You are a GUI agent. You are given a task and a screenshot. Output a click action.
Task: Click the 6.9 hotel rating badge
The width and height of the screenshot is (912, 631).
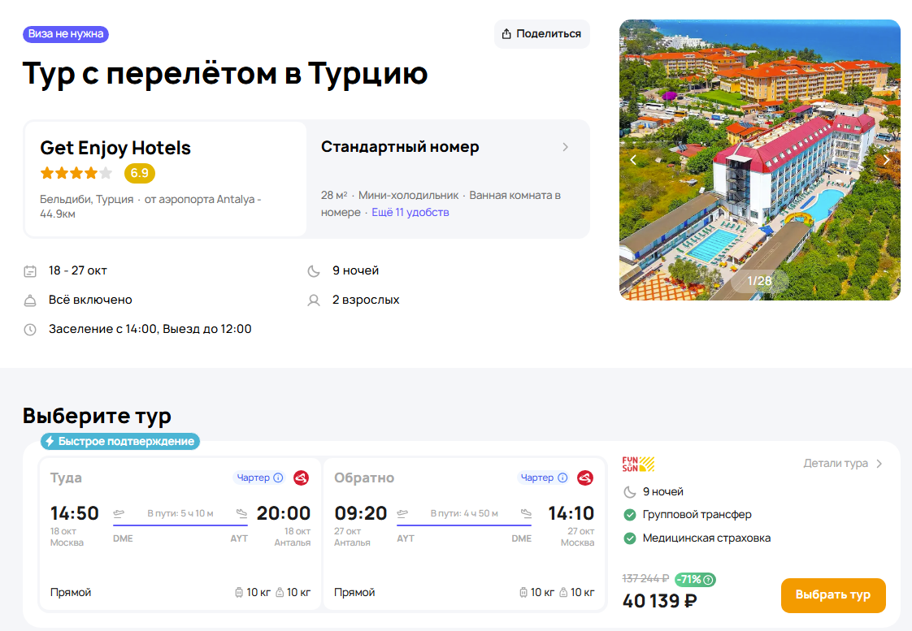[x=139, y=173]
